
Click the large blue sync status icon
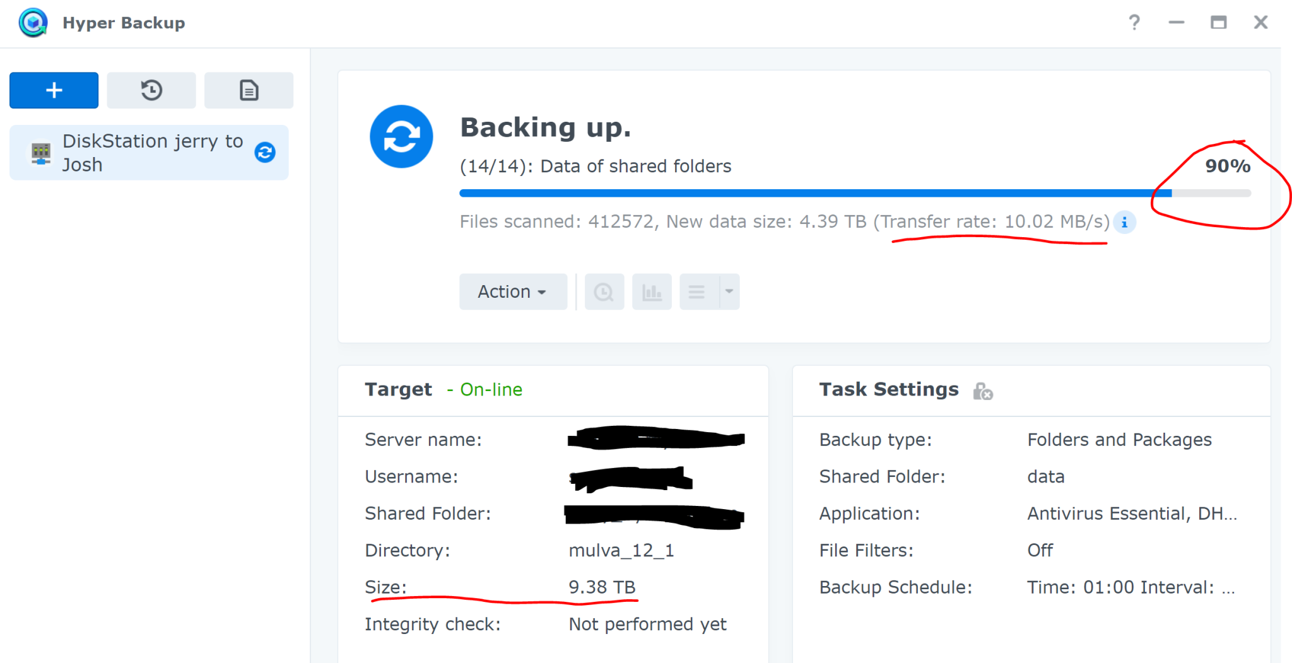coord(401,136)
